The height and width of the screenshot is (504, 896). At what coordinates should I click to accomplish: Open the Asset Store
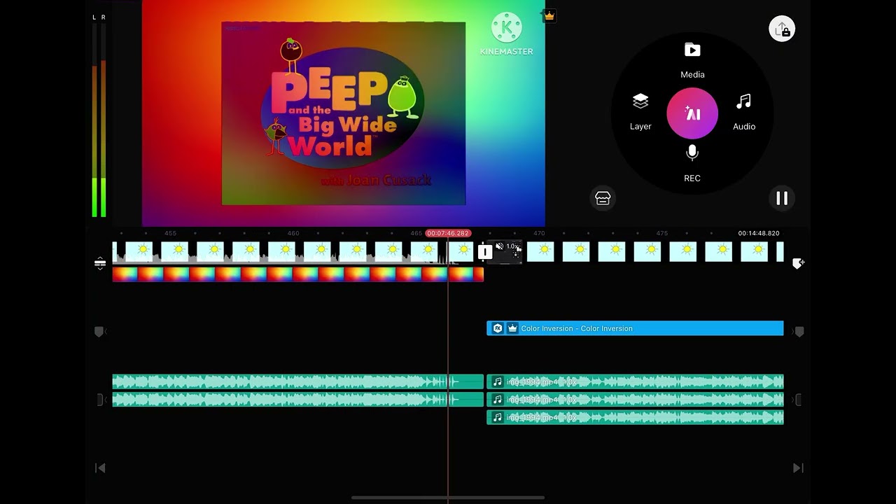pos(603,198)
